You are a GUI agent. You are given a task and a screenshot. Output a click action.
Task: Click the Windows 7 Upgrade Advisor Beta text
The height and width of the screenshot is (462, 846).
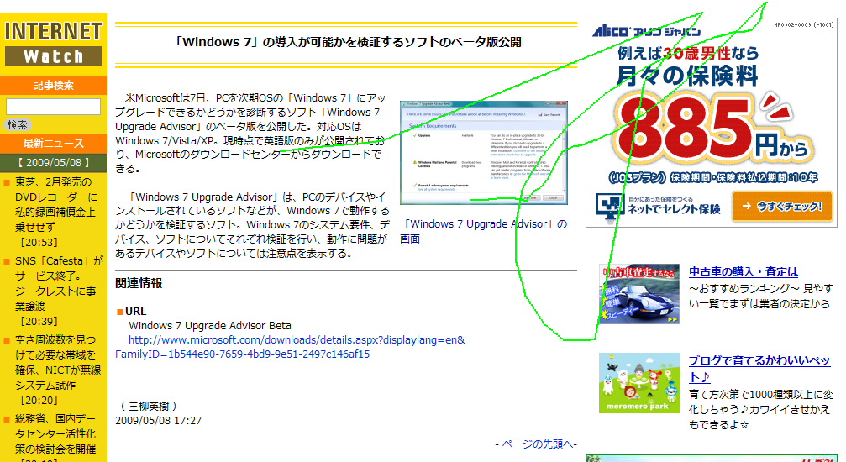(x=210, y=325)
